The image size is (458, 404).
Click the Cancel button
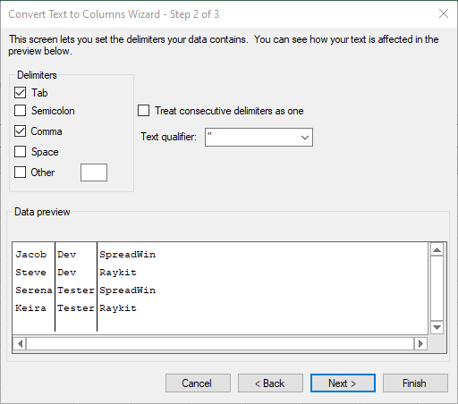click(x=198, y=383)
